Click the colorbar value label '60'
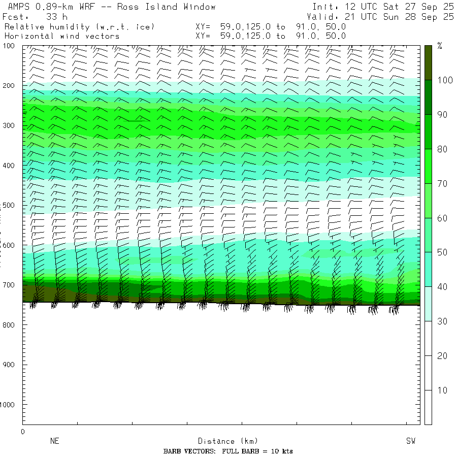Screen dimensions: 457x457 (x=442, y=218)
